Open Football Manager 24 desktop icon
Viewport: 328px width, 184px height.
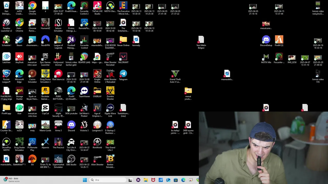71,42
